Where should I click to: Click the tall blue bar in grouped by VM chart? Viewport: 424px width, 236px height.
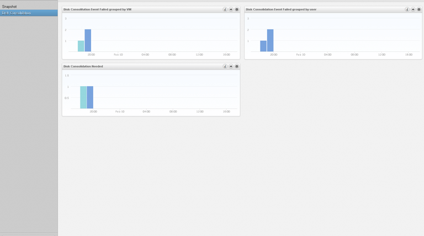(88, 41)
